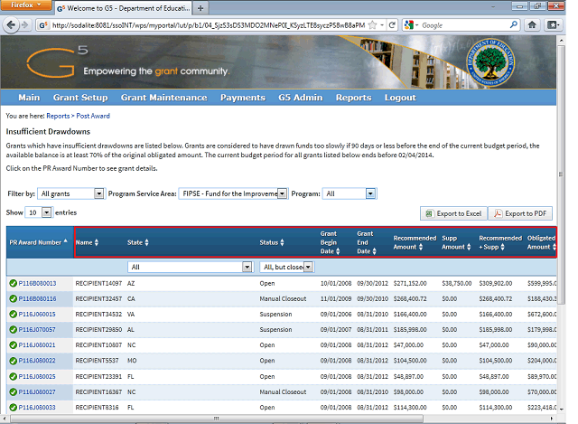The height and width of the screenshot is (424, 578).
Task: Sort by the Name column arrows
Action: (97, 242)
